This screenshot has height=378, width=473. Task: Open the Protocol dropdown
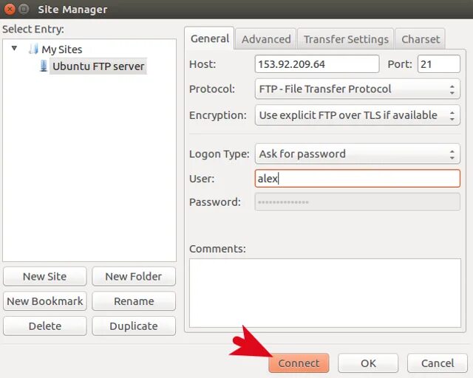(358, 89)
